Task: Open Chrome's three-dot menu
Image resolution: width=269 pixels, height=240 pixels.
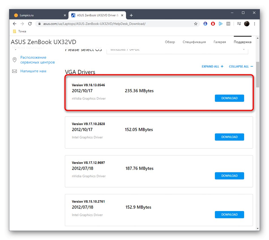Action: click(255, 24)
